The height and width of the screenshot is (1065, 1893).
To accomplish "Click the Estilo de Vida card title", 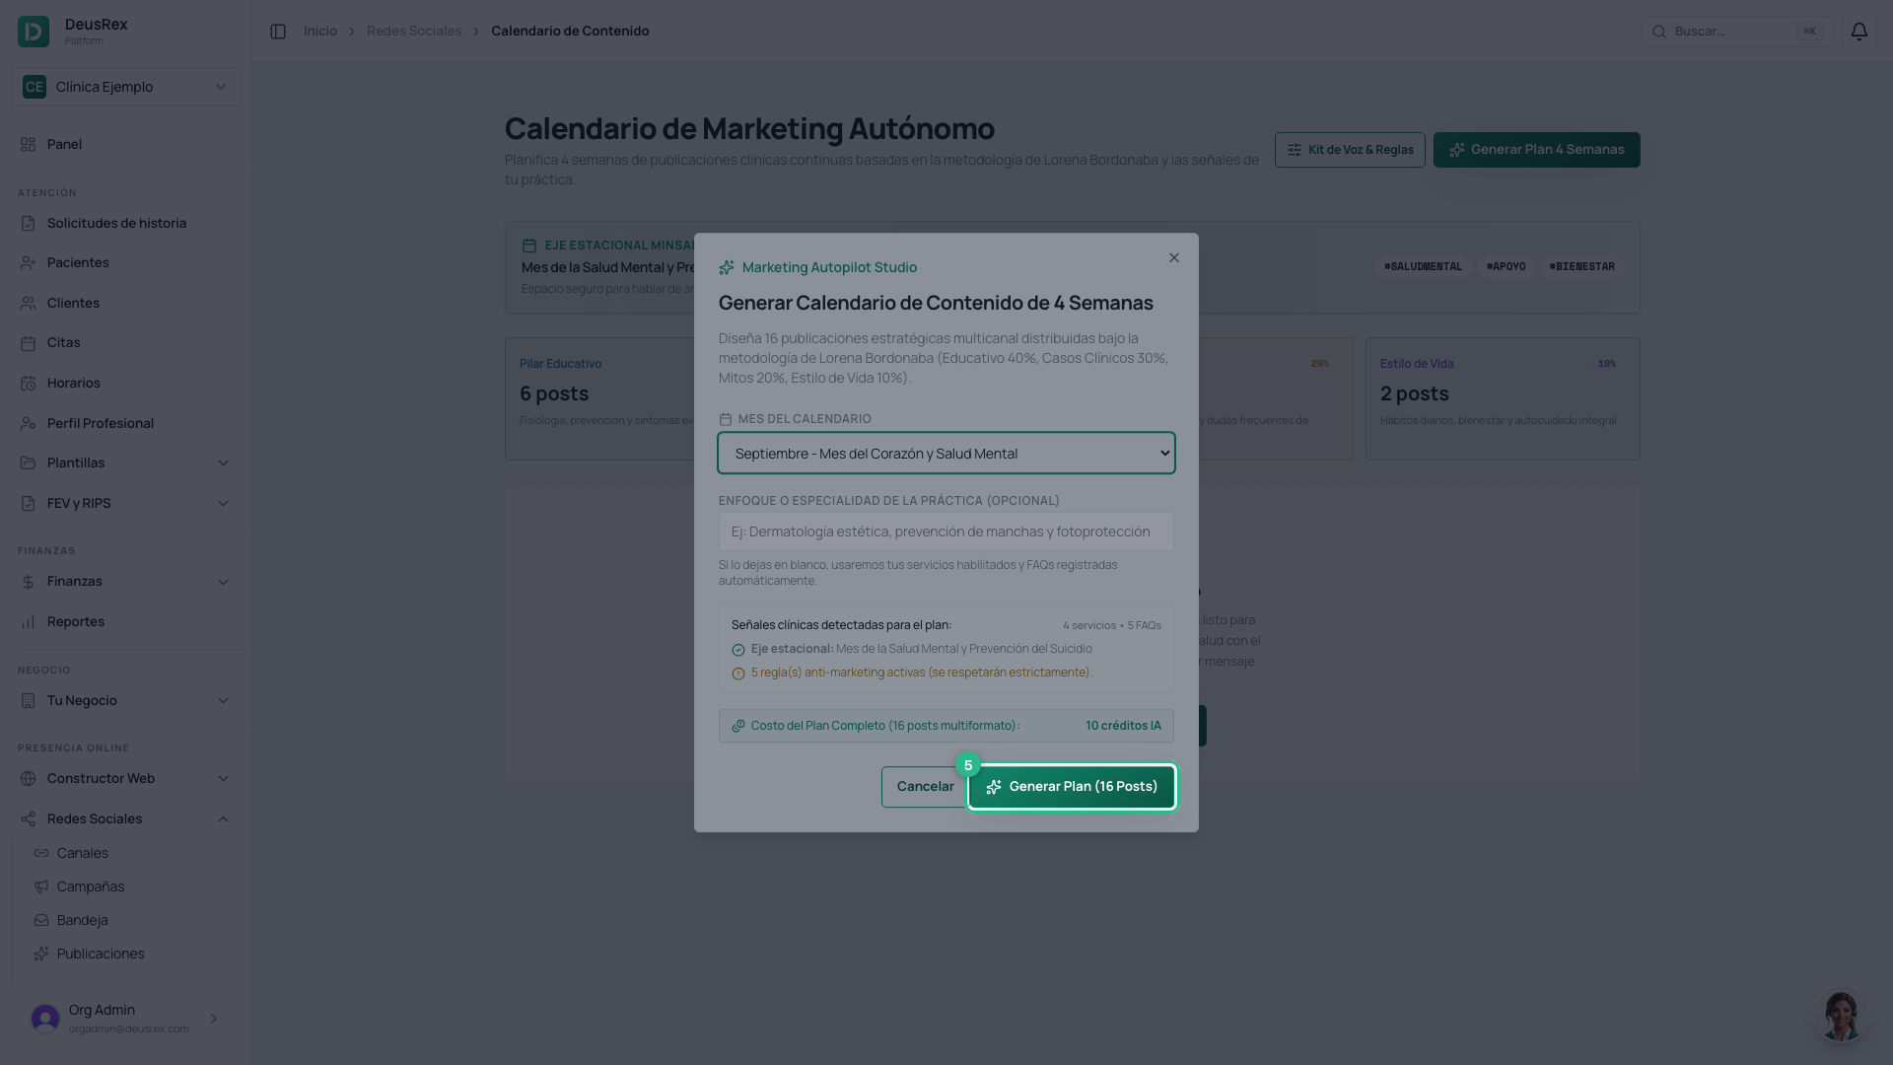I will (1417, 364).
